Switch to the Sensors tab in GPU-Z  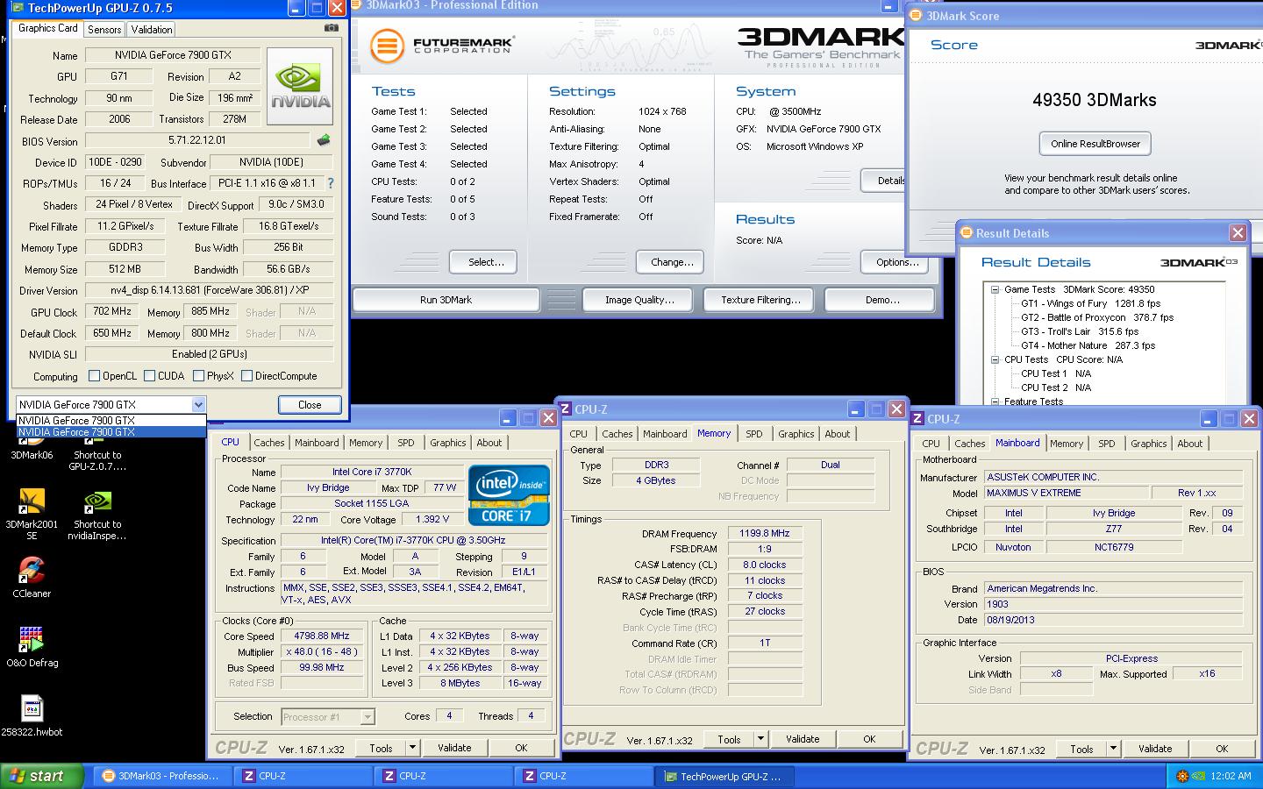point(104,29)
